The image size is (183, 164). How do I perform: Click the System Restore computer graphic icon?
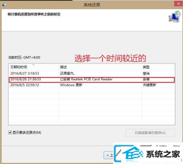click(x=175, y=17)
